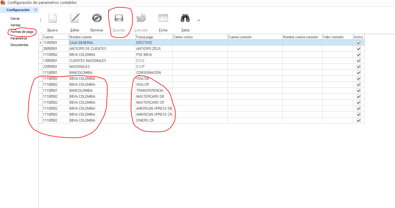Screen dimensions: 395x208
Task: Open Formas de pago in sidebar
Action: [22, 32]
